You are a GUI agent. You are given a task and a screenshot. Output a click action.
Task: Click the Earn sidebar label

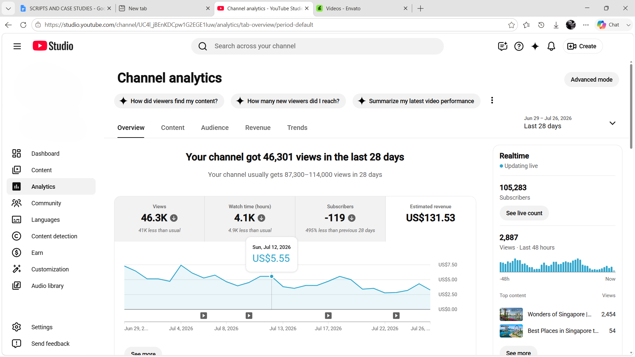click(37, 253)
